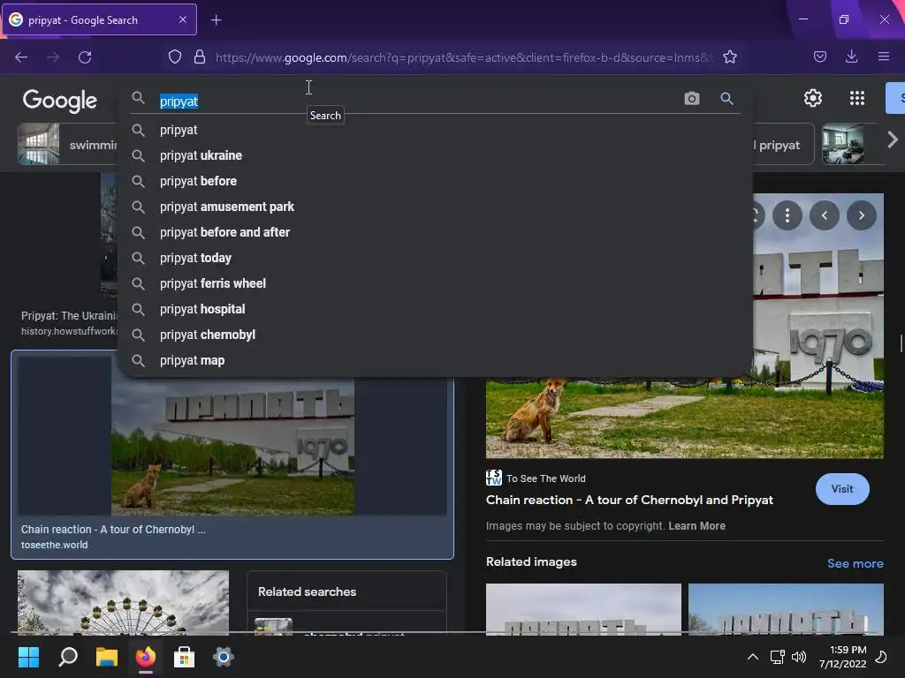Viewport: 905px width, 678px height.
Task: Choose suggestion 'pripyat before'
Action: tap(435, 181)
